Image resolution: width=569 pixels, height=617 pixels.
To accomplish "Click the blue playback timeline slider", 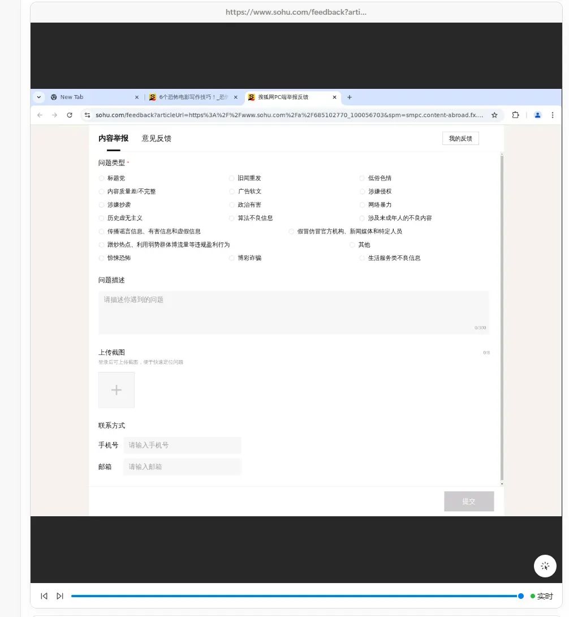I will tap(294, 595).
